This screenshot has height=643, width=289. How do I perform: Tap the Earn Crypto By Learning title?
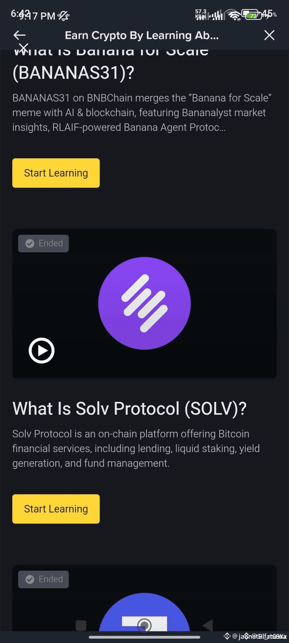(x=142, y=35)
